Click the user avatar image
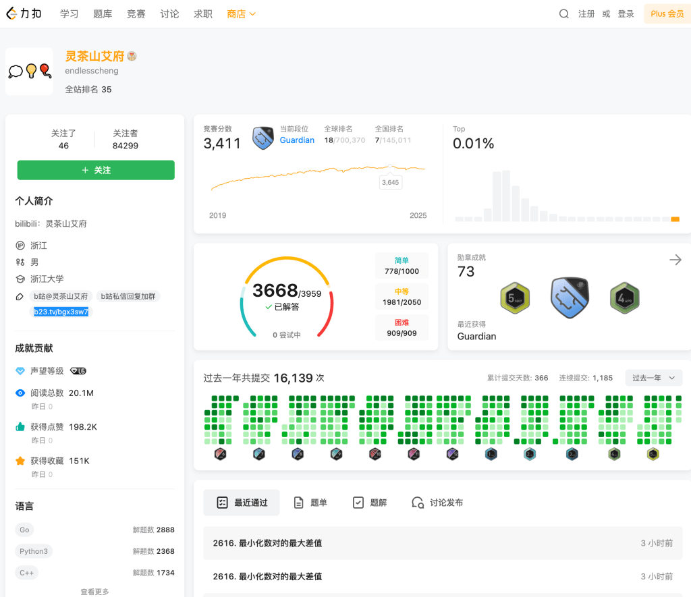Image resolution: width=691 pixels, height=597 pixels. click(x=29, y=72)
